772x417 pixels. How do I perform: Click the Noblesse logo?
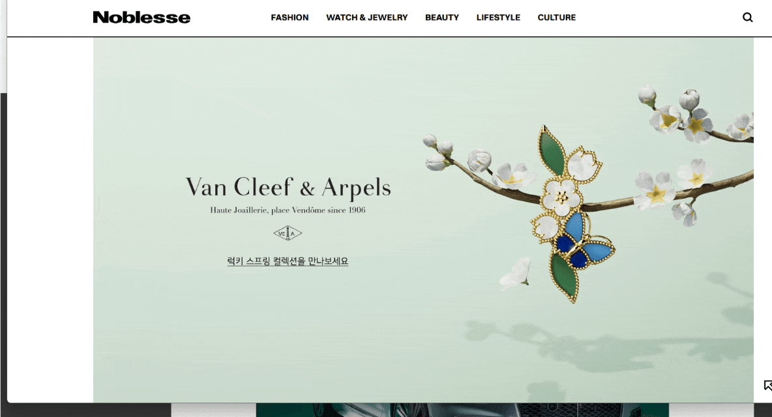[x=141, y=17]
